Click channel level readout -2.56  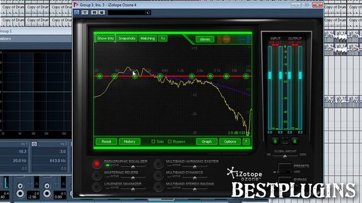(33, 197)
